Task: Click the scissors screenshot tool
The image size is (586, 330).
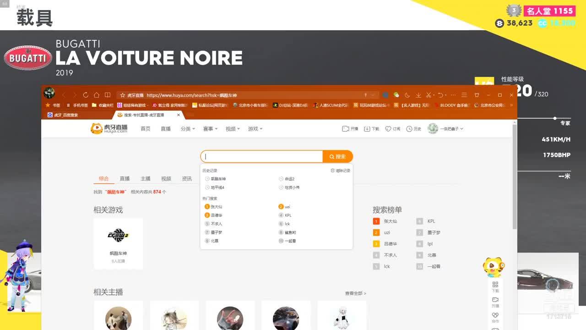Action: pyautogui.click(x=429, y=95)
